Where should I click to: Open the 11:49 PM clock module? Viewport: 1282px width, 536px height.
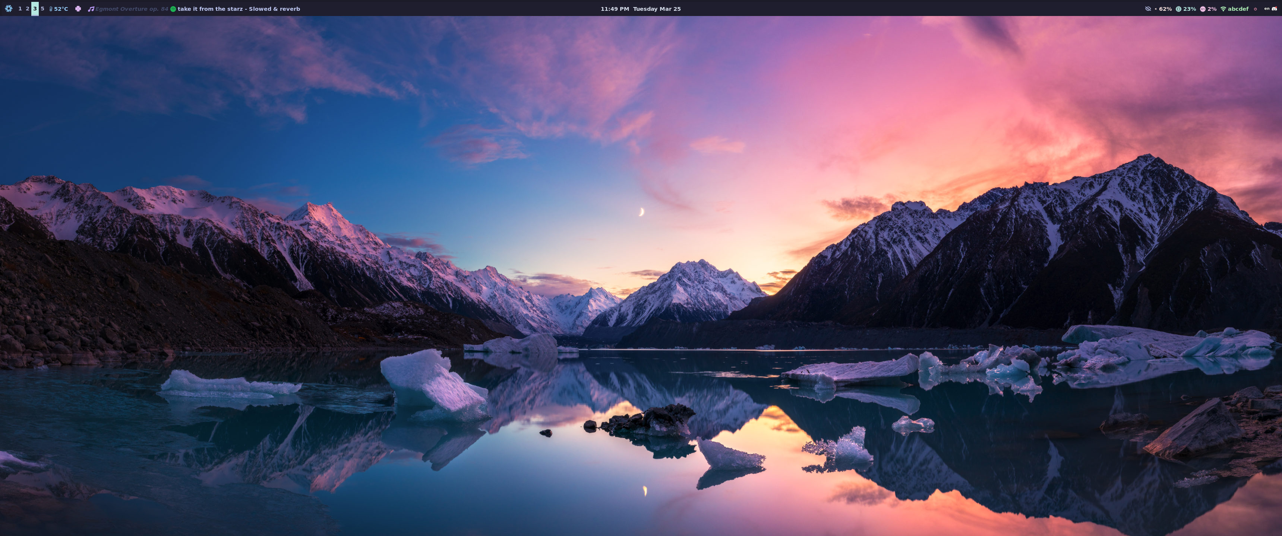pyautogui.click(x=615, y=9)
